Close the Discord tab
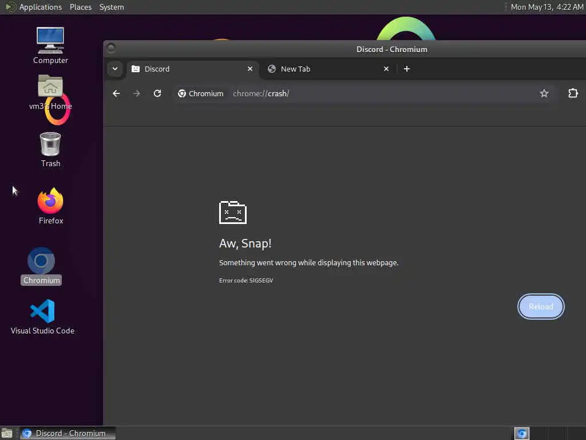The width and height of the screenshot is (586, 440). coord(250,69)
